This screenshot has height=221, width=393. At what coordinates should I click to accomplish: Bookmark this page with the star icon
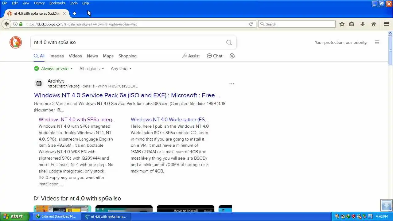[x=342, y=24]
